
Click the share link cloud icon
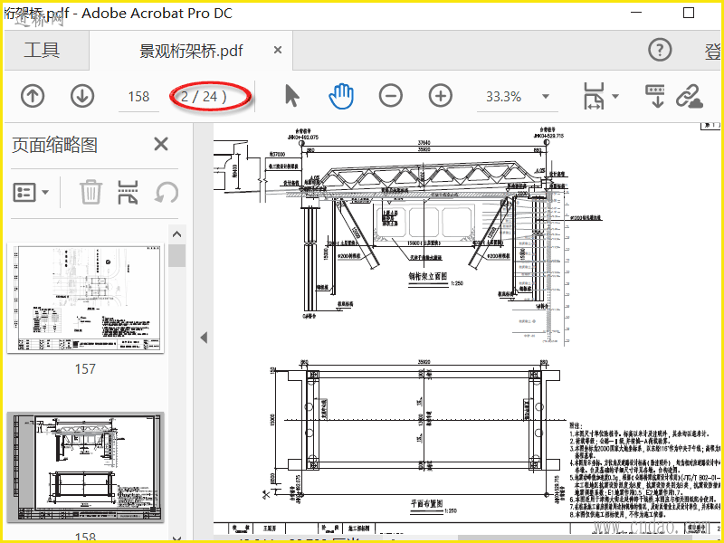click(690, 96)
